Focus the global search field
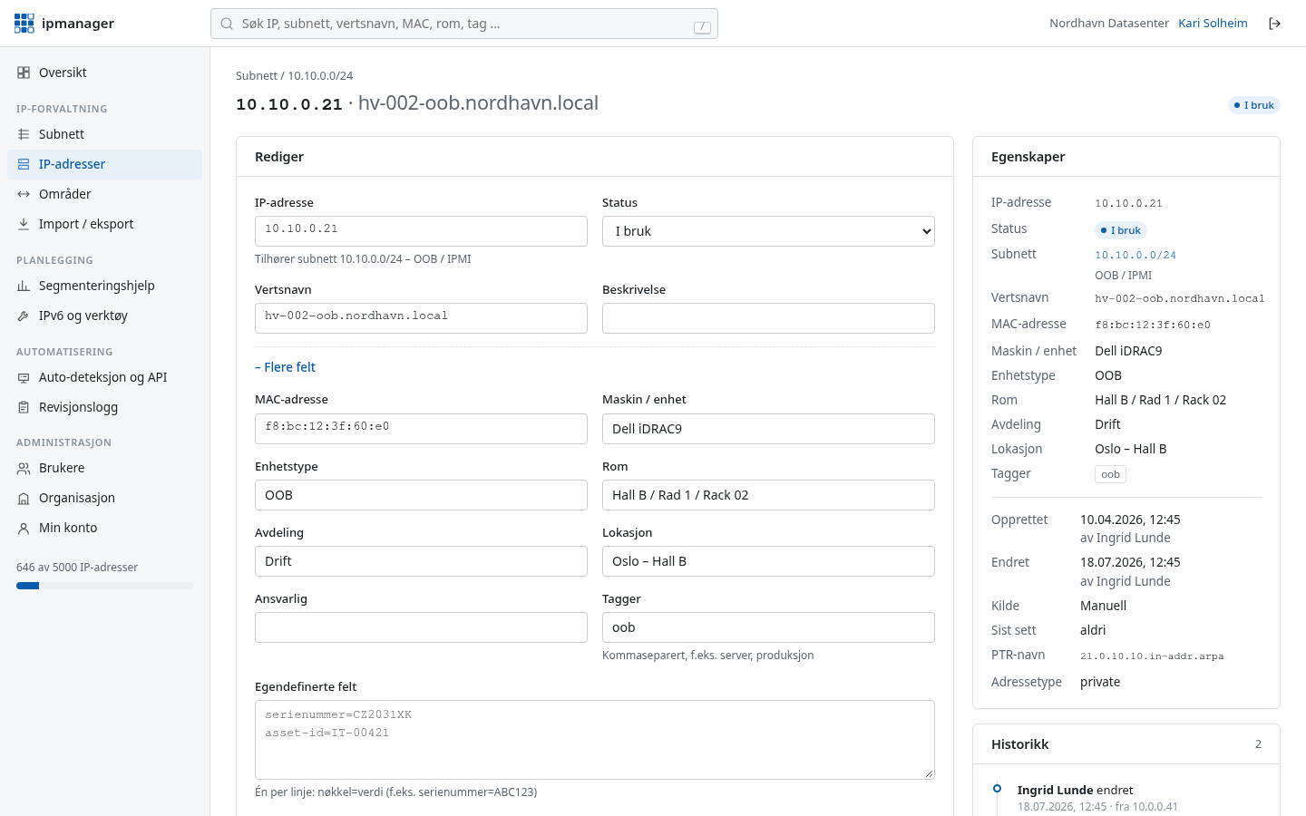This screenshot has height=816, width=1306. 464,24
